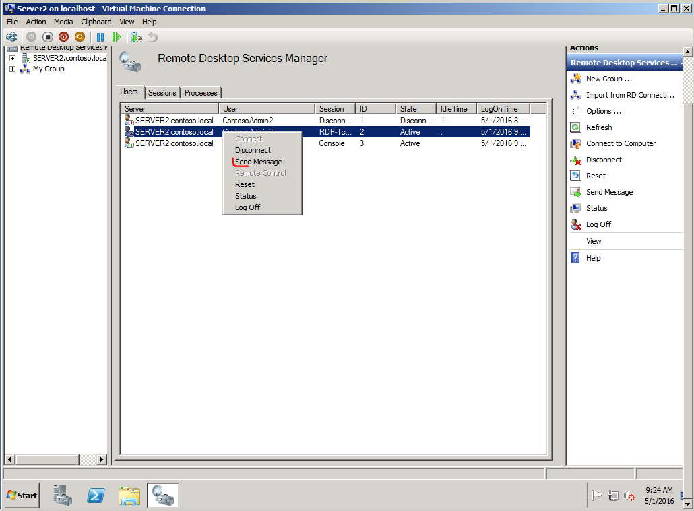Expand the My Group tree node
694x511 pixels.
pos(12,69)
